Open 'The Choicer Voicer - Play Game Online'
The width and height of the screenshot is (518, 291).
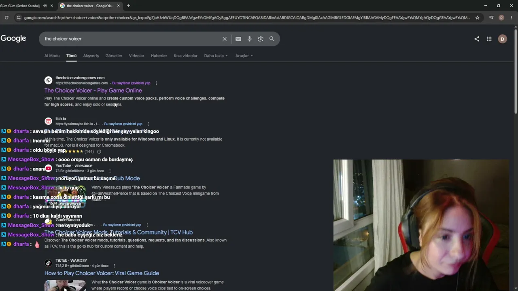point(93,91)
